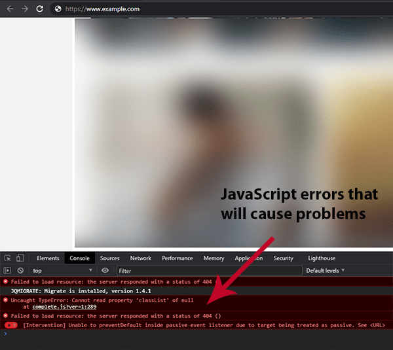This screenshot has height=350, width=393.
Task: Open the Default levels dropdown
Action: [325, 271]
